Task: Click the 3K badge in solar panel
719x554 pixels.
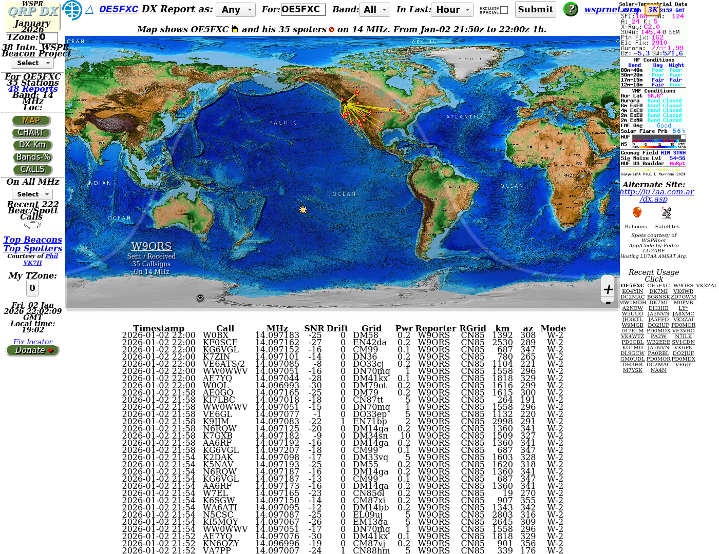Action: (652, 10)
